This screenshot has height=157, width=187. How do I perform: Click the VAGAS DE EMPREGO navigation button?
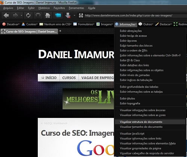tap(96, 78)
